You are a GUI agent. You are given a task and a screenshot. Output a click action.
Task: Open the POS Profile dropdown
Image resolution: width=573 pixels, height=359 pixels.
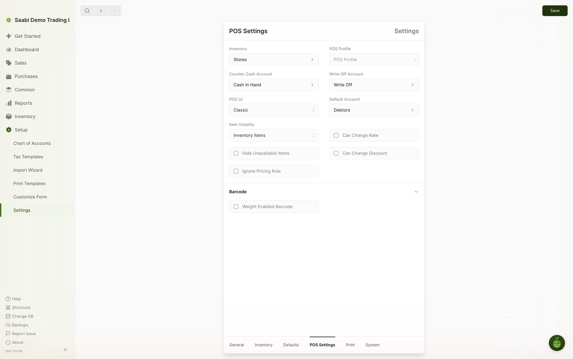[374, 60]
